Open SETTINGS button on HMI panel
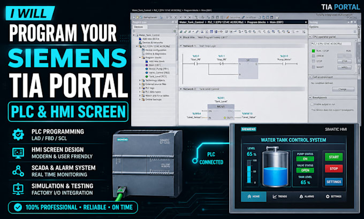The width and height of the screenshot is (364, 219). click(x=333, y=182)
